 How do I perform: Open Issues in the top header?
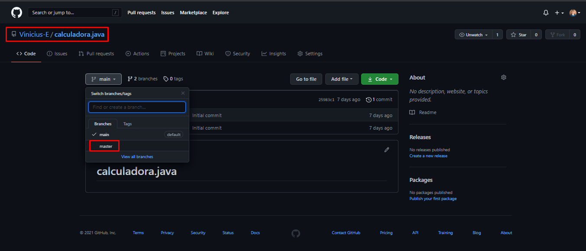168,13
